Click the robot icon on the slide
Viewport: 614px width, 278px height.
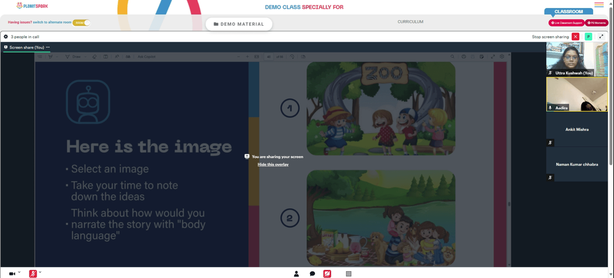(x=88, y=102)
